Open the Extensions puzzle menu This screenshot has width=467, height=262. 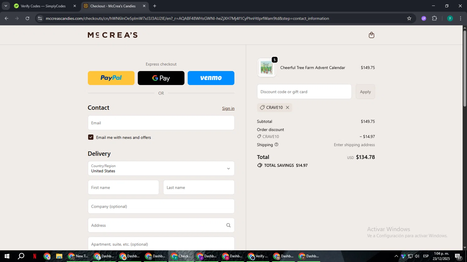435,18
